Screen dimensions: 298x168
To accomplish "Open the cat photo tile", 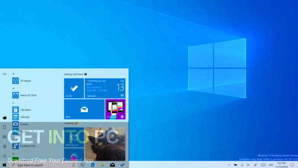I will point(105,144).
